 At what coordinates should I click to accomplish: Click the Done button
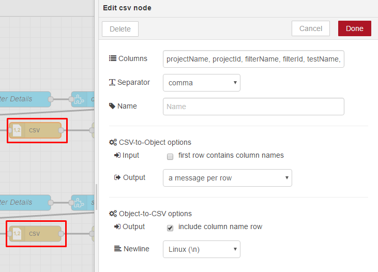(x=355, y=28)
